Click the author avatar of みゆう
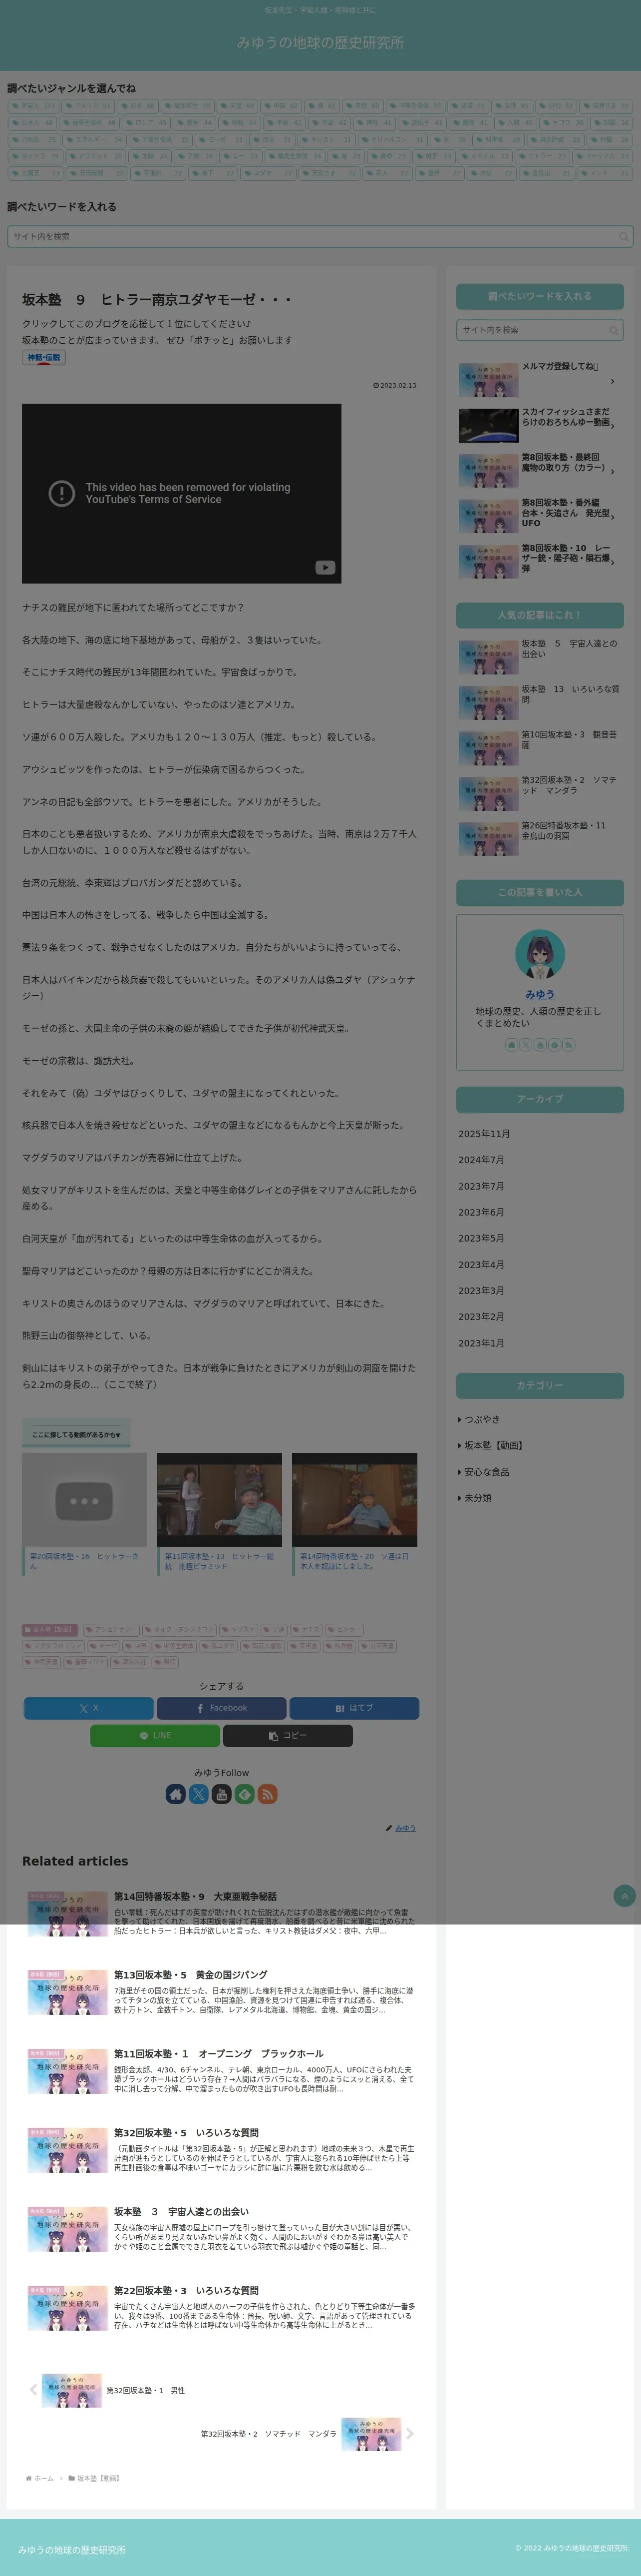The width and height of the screenshot is (641, 2576). click(x=540, y=954)
